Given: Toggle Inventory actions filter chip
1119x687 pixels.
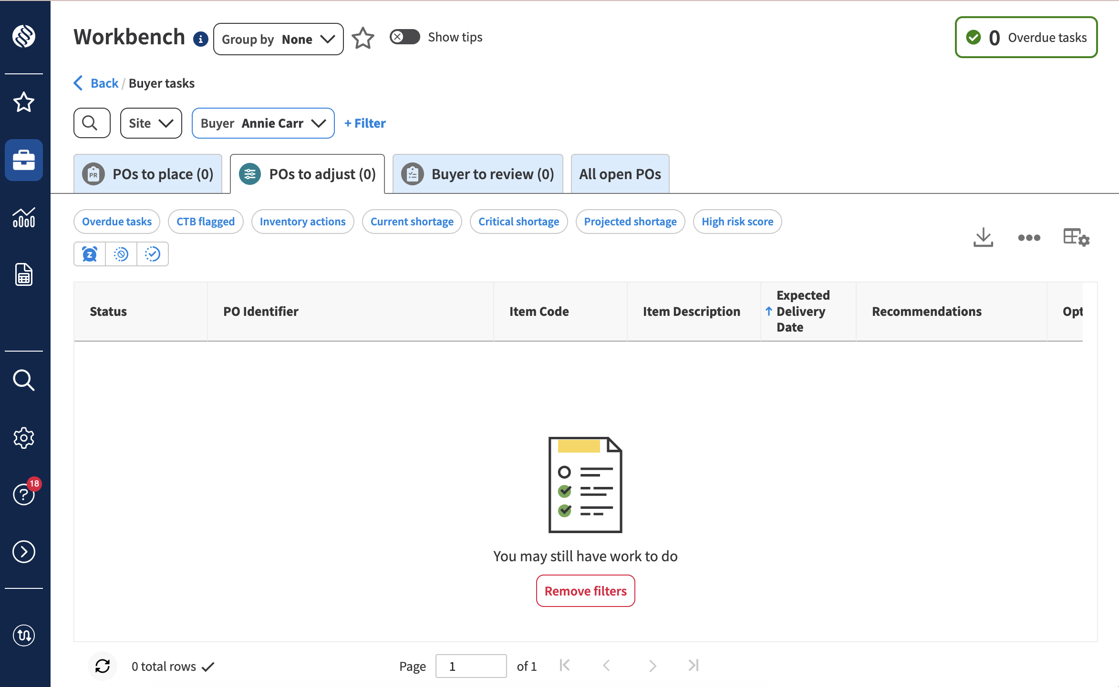Looking at the screenshot, I should pyautogui.click(x=302, y=222).
